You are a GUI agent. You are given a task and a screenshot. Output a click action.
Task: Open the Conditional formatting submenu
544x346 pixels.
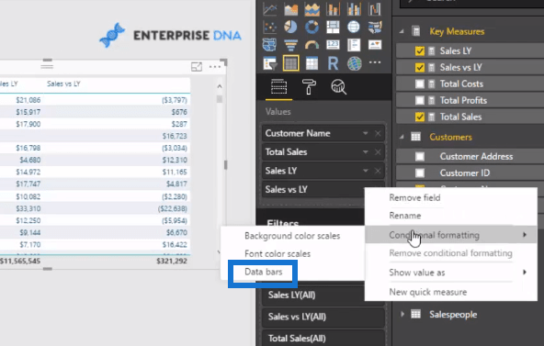point(451,235)
